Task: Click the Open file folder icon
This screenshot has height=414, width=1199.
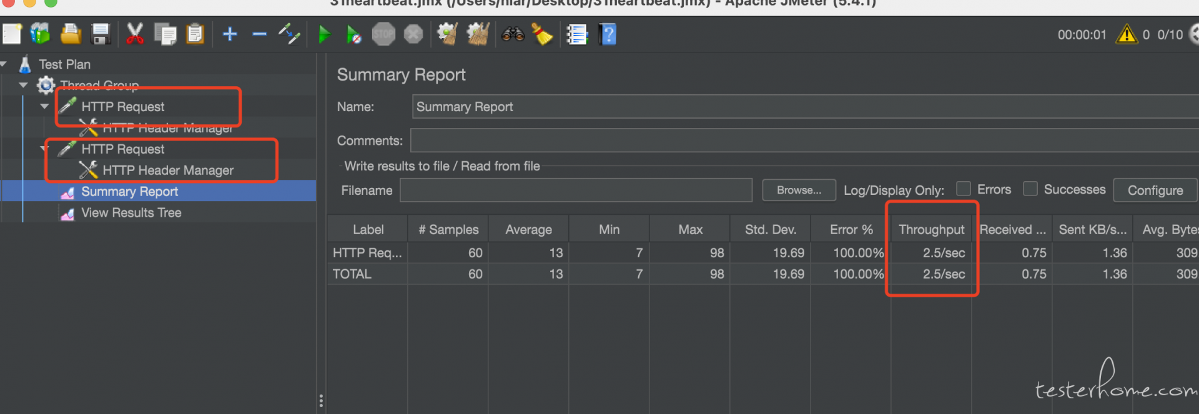Action: 71,34
